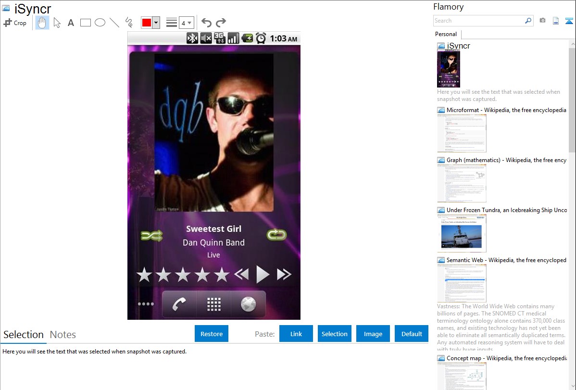
Task: Open the app drawer grid icon
Action: (x=214, y=304)
